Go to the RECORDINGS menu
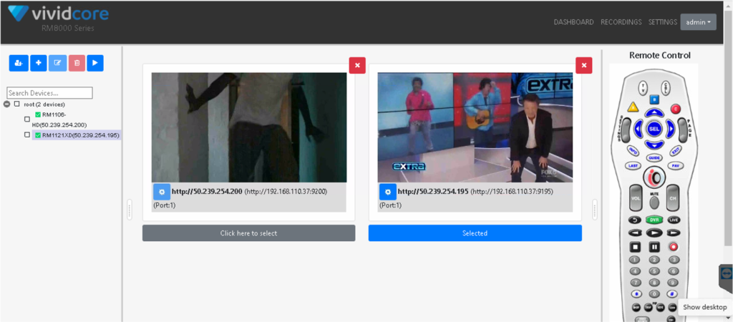This screenshot has height=322, width=733. [621, 22]
